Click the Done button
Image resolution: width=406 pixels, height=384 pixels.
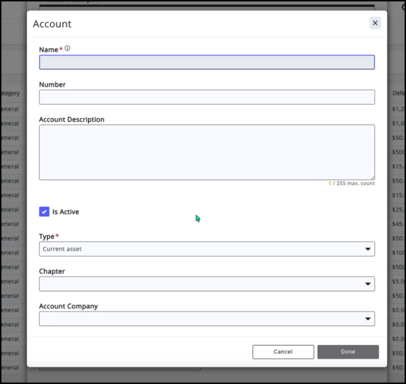(x=348, y=352)
